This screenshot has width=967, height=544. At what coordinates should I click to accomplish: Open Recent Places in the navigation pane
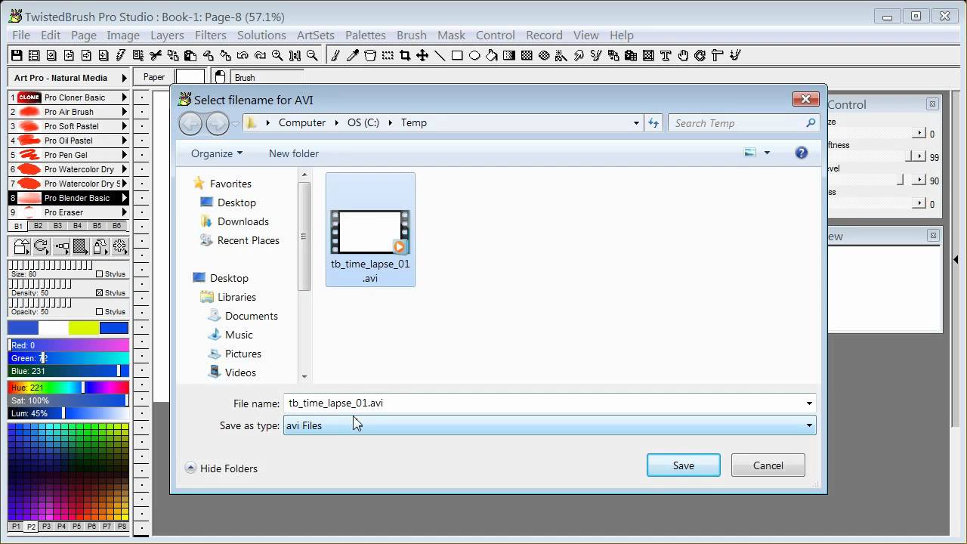click(249, 240)
